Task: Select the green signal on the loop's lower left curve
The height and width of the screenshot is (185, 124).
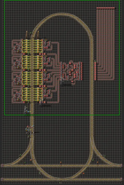Action: pos(40,173)
